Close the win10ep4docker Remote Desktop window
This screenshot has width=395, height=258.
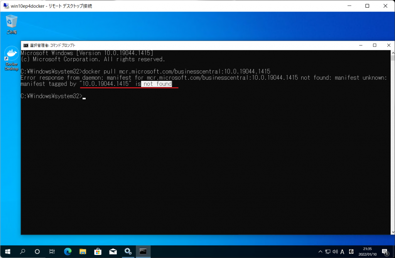click(x=385, y=6)
